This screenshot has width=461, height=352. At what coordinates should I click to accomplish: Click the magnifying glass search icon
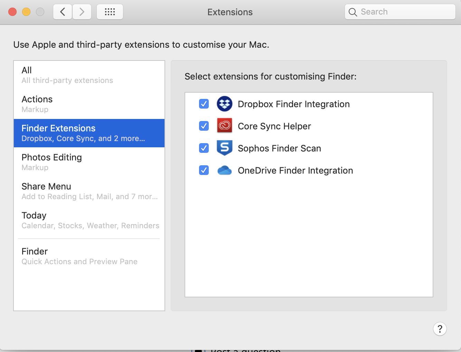click(353, 12)
